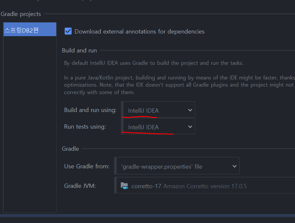Open the Run tests using dropdown
The width and height of the screenshot is (295, 223).
(x=159, y=127)
